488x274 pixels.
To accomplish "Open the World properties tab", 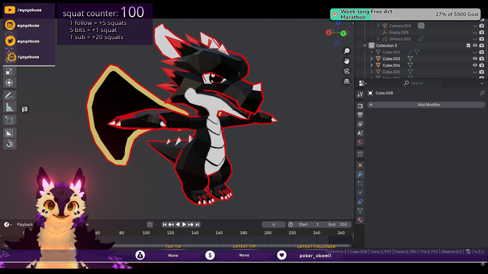I will [360, 142].
